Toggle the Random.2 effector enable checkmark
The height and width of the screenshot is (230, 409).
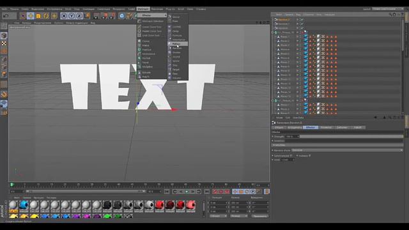tap(302, 20)
